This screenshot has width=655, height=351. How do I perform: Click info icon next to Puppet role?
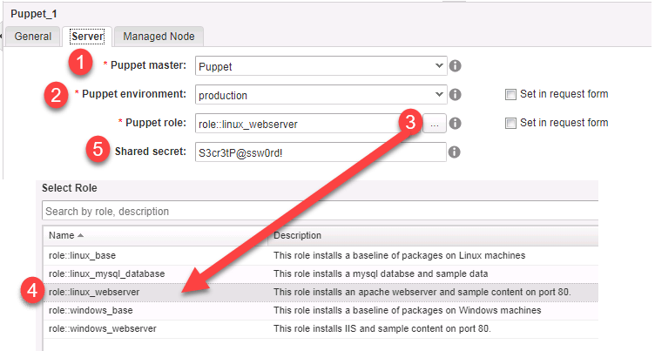[455, 124]
